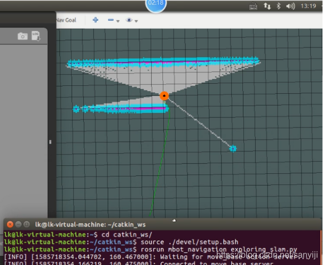Click the 'rosrun mbot_navigation exploring_slam.py' line
Screen dimensions: 323x265
pos(219,250)
